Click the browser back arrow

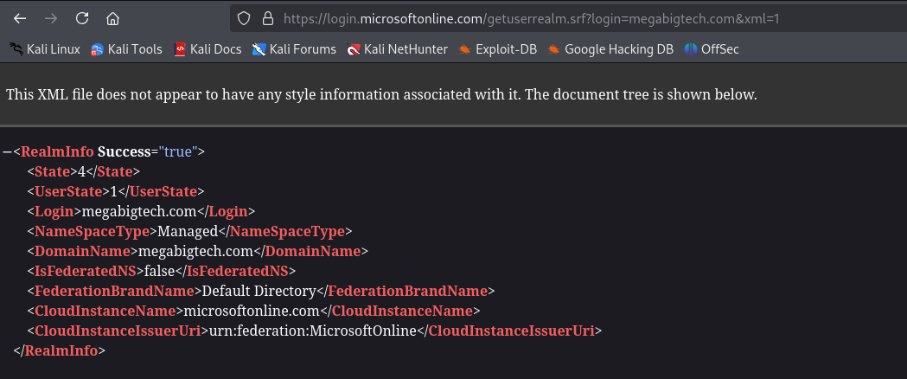coord(20,18)
